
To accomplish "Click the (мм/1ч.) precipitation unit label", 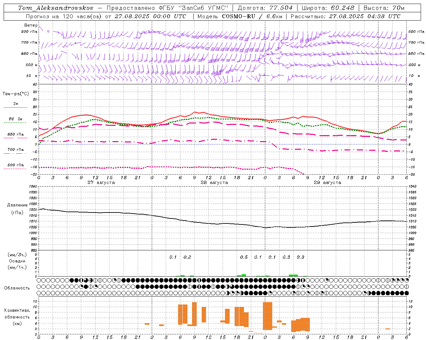I will pos(17,267).
